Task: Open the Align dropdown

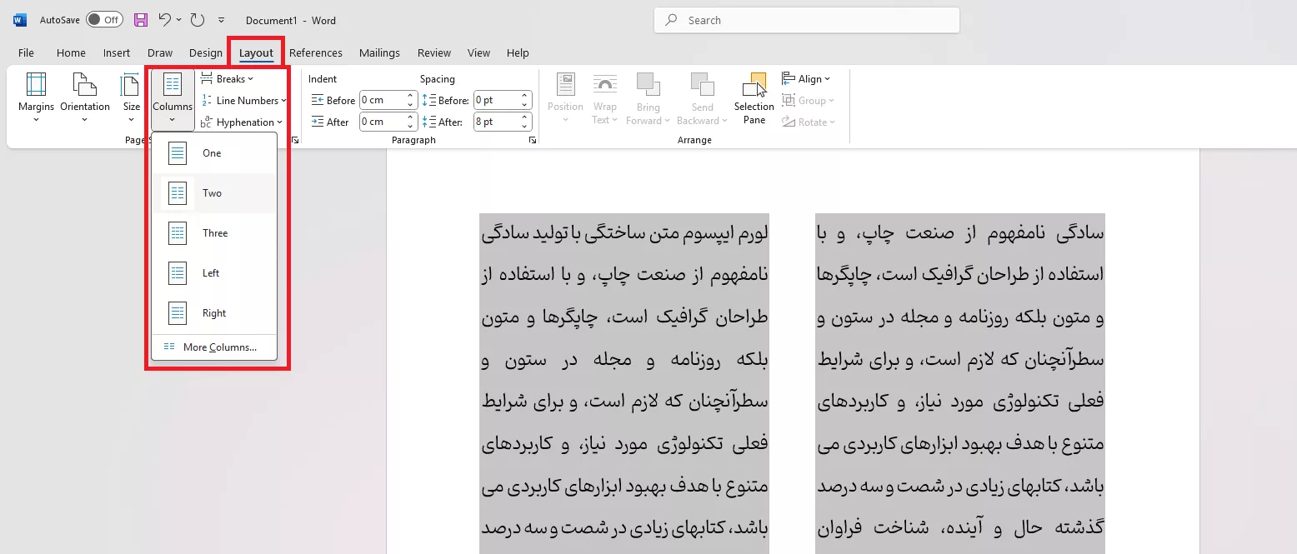Action: [x=806, y=79]
